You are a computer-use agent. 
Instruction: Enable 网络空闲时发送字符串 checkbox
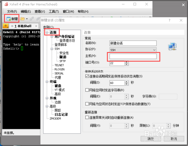point(87,90)
